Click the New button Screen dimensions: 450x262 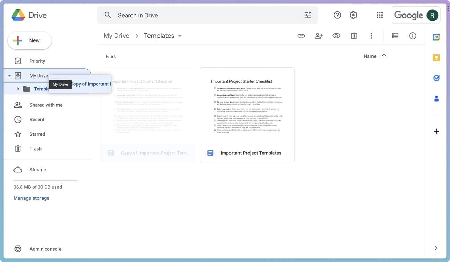30,40
